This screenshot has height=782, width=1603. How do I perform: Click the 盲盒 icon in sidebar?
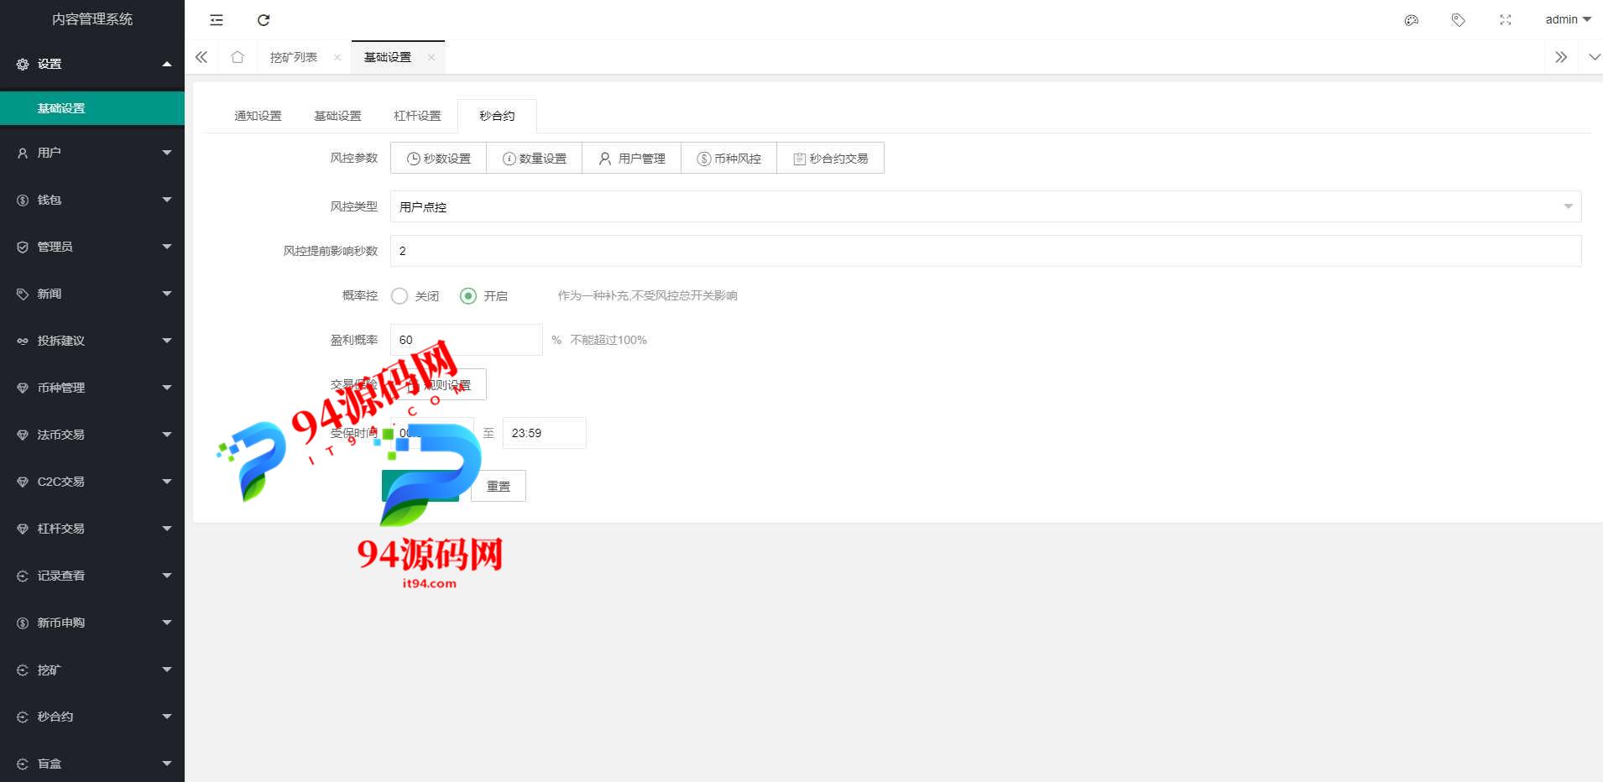pyautogui.click(x=23, y=764)
